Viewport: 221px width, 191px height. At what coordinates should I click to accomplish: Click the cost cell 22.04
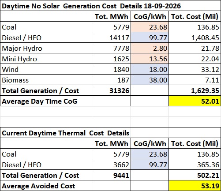tap(195, 59)
